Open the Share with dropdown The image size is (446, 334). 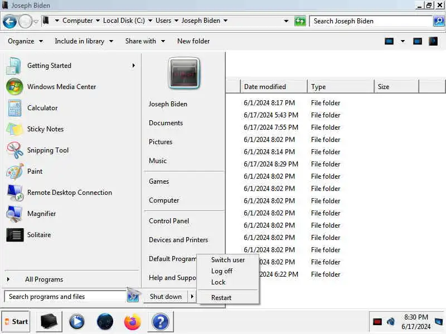(145, 41)
